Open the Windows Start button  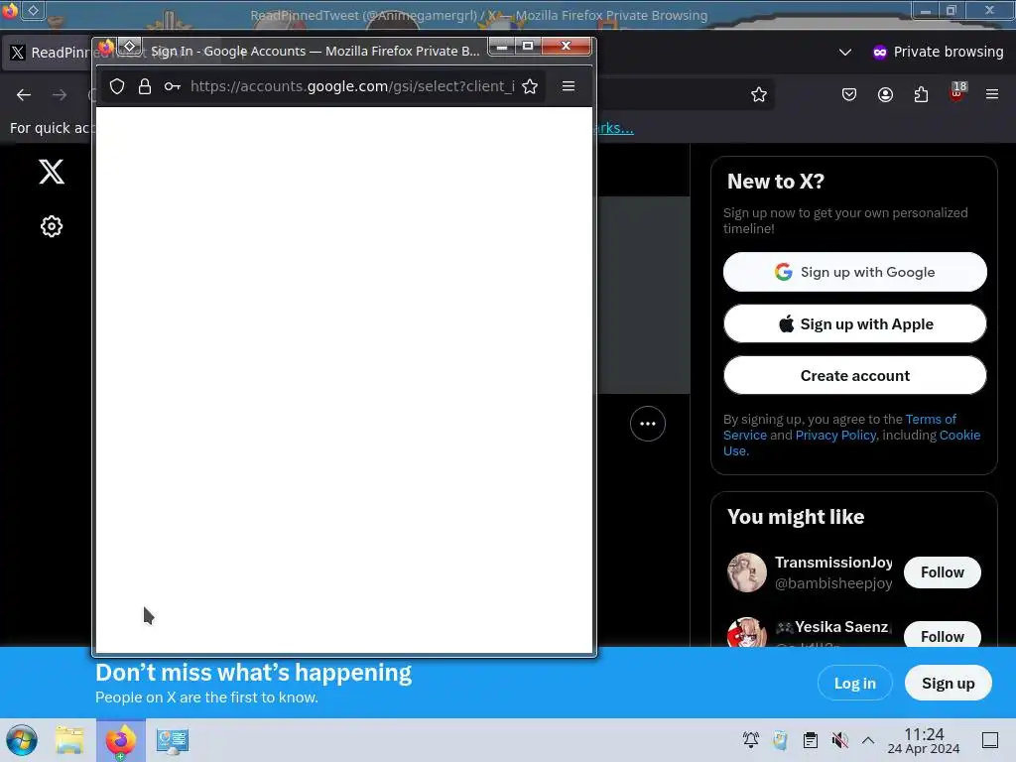(x=22, y=740)
